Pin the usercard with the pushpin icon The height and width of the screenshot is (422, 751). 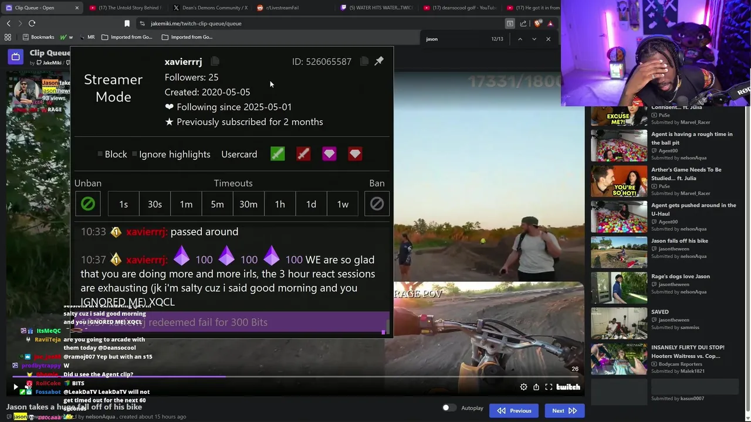pyautogui.click(x=379, y=61)
